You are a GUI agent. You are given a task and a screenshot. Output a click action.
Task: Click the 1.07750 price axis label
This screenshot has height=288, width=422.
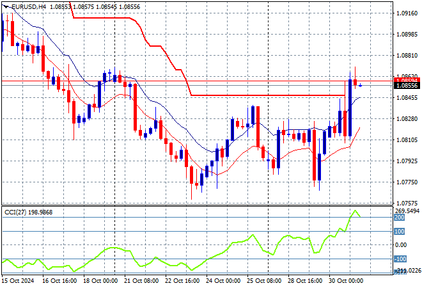click(x=405, y=182)
